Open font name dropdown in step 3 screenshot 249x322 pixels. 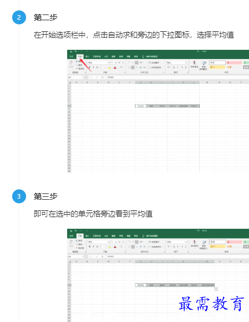tap(108, 242)
